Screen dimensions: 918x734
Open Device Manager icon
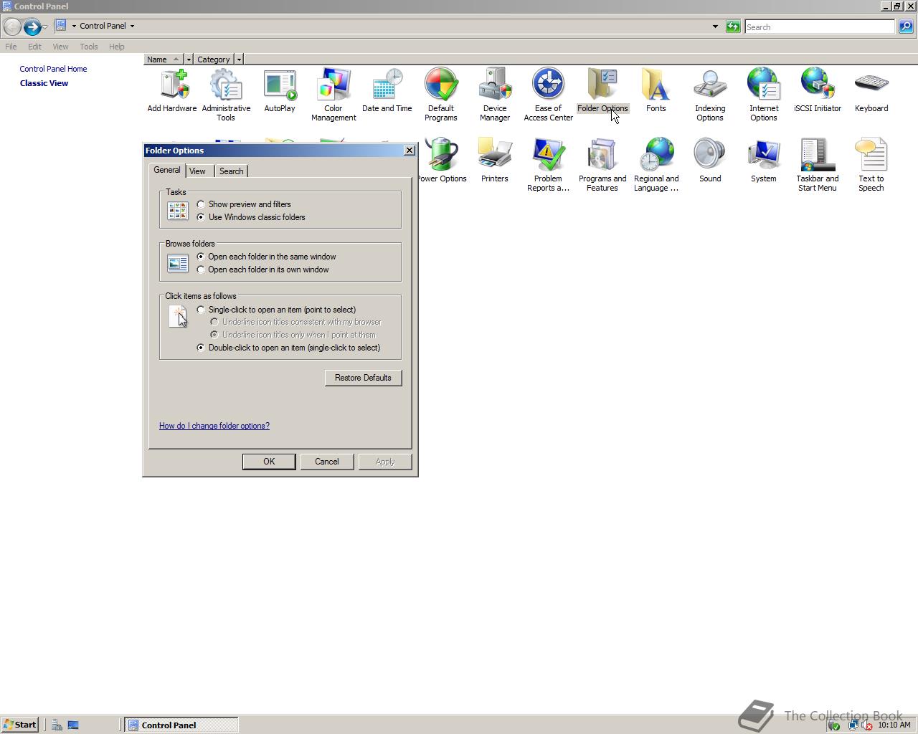coord(495,95)
